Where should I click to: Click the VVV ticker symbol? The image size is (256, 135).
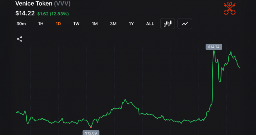pyautogui.click(x=62, y=4)
